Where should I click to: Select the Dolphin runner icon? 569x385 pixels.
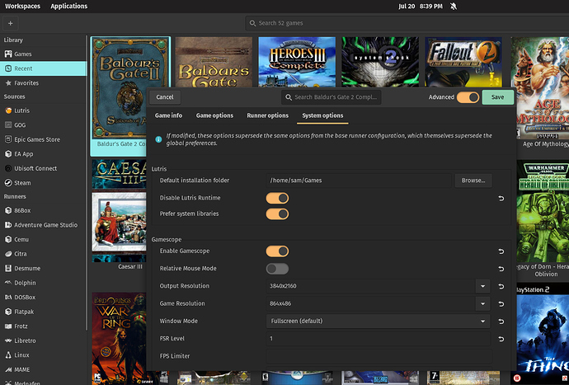[8, 283]
